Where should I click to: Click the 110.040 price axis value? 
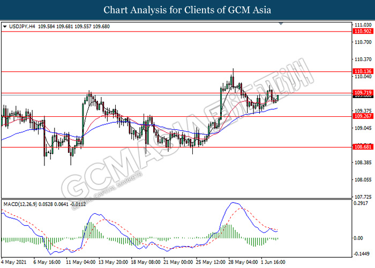pyautogui.click(x=363, y=77)
